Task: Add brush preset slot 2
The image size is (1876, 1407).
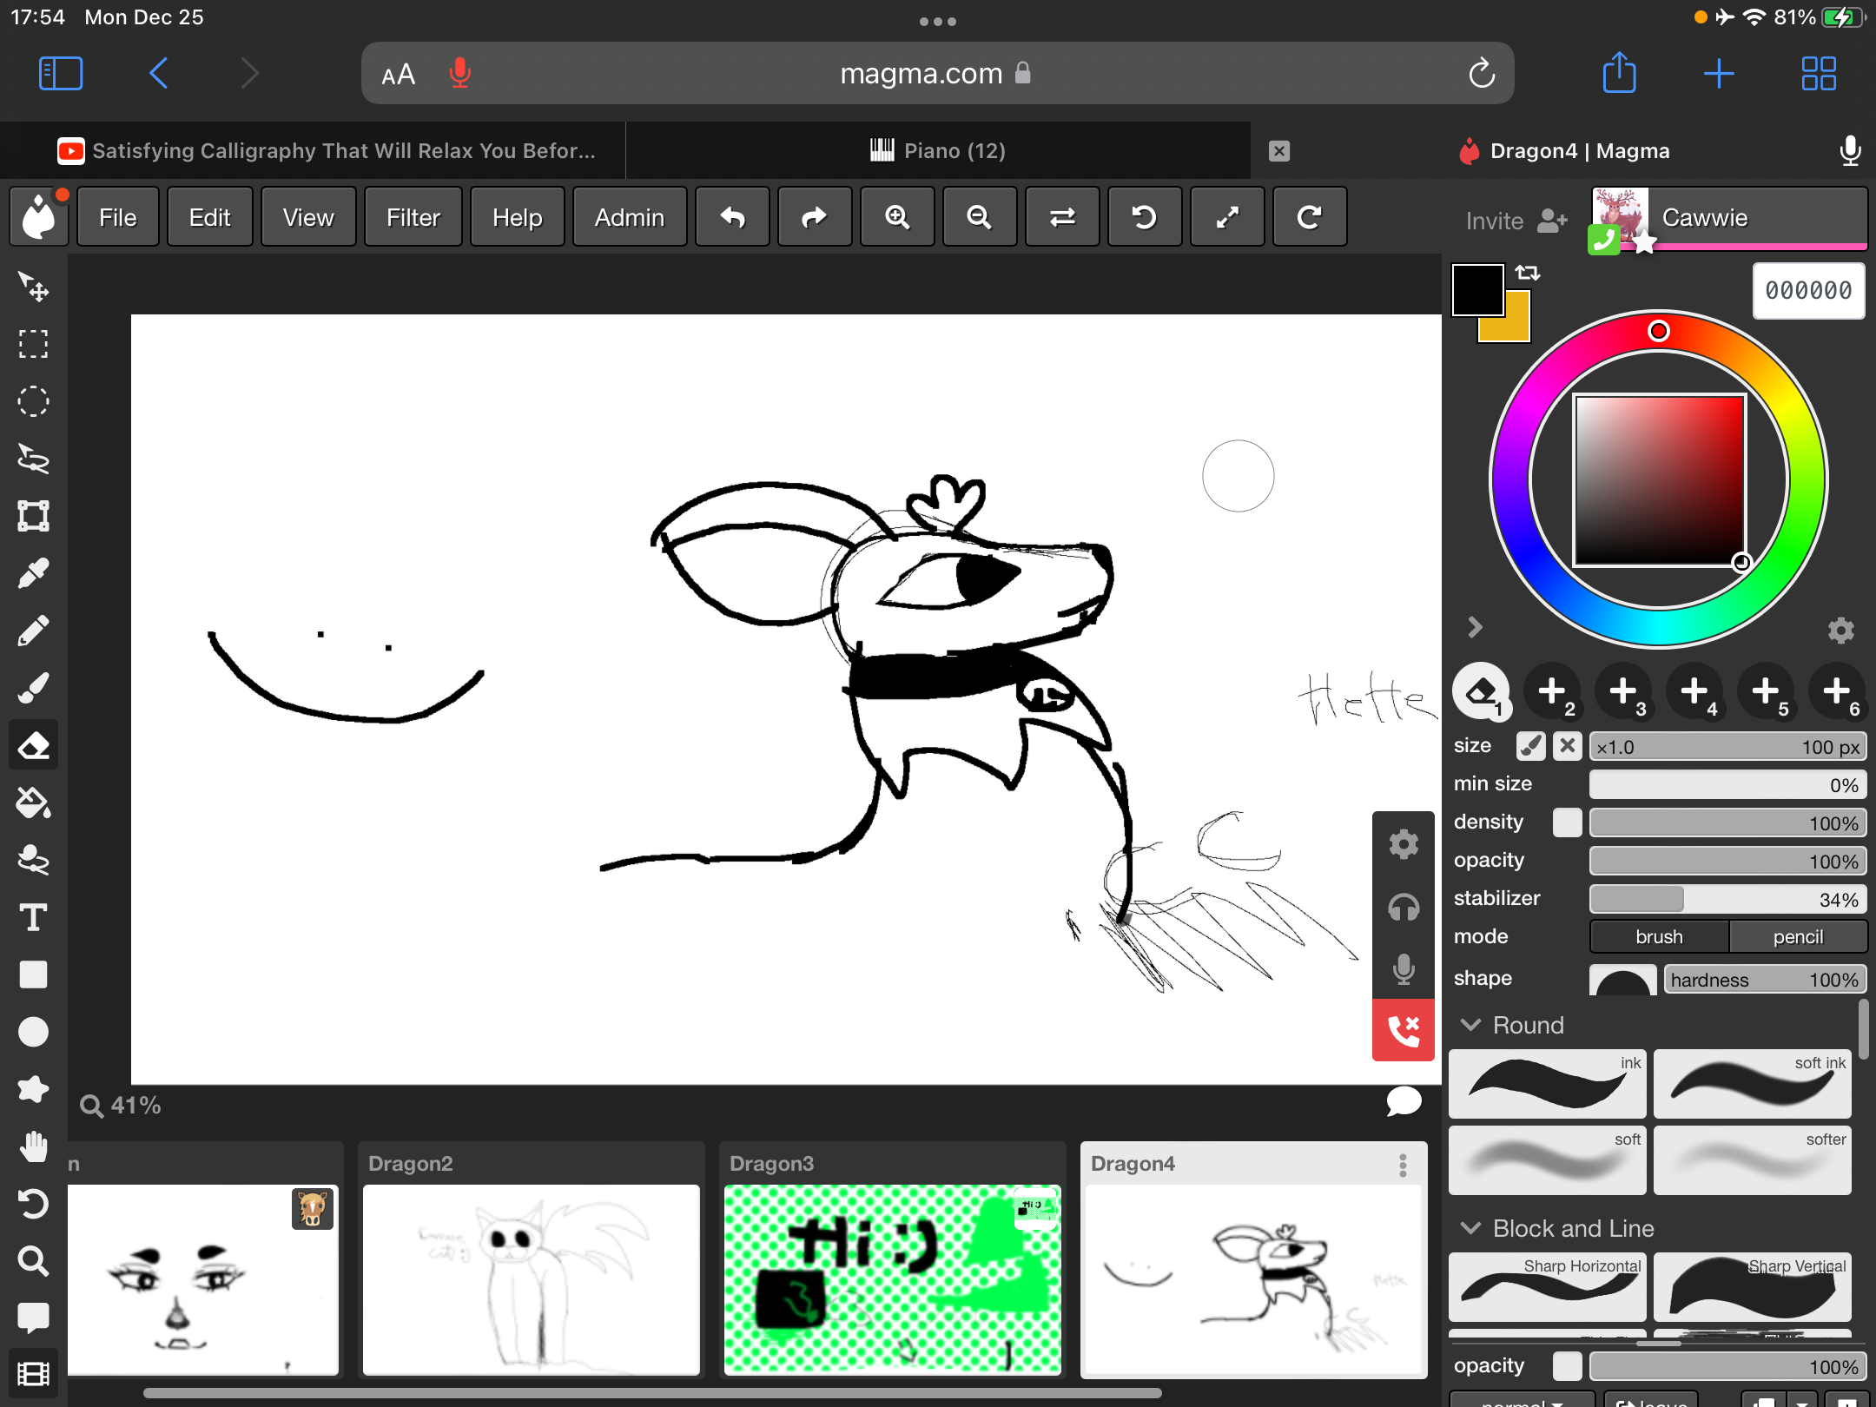Action: click(x=1552, y=691)
